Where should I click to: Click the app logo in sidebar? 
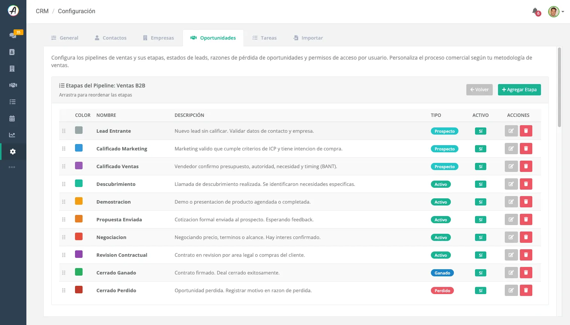[13, 11]
